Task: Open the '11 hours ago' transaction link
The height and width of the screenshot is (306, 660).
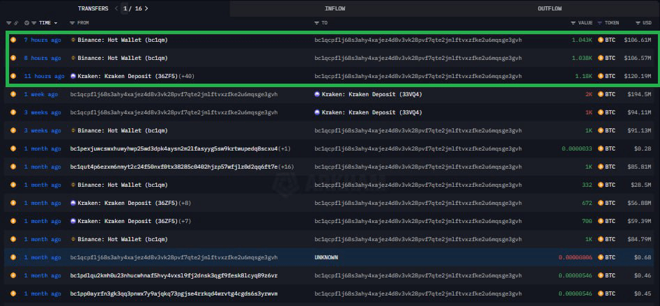Action: point(44,76)
